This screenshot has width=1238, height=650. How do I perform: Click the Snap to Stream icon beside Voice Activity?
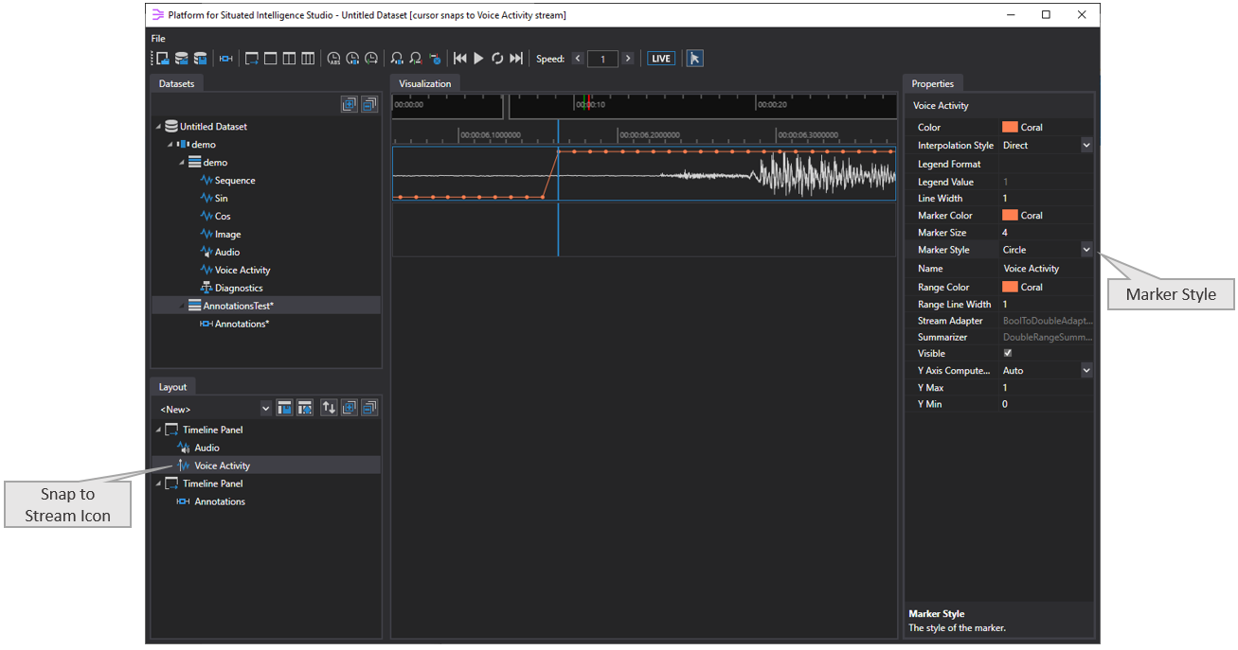183,466
